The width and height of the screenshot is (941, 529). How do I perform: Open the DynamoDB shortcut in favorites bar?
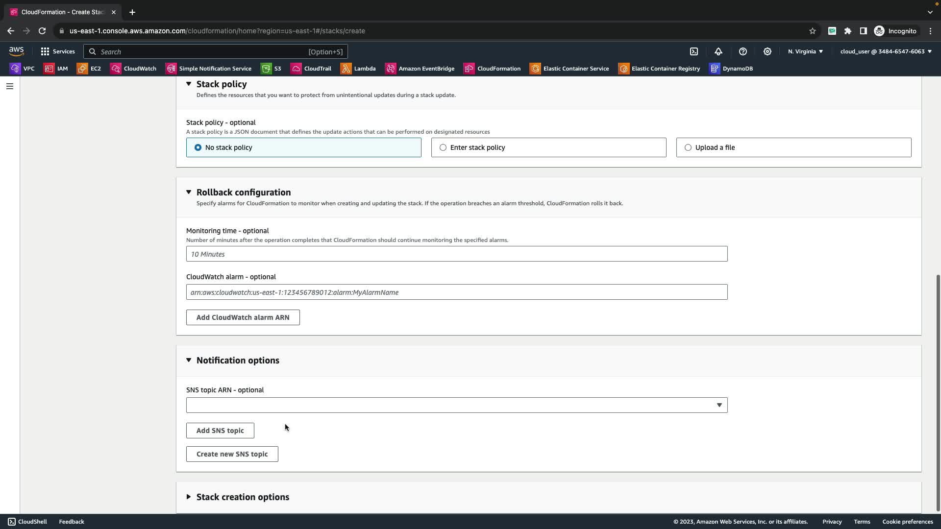click(x=731, y=69)
